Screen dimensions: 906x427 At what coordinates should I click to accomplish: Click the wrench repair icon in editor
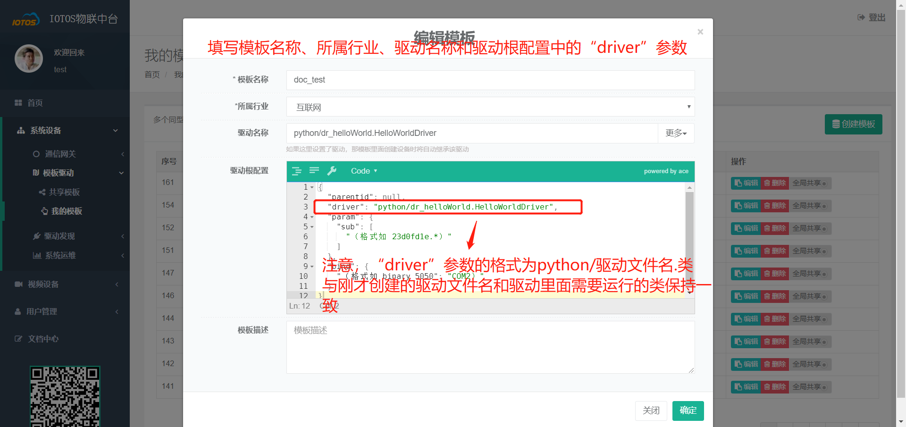332,171
